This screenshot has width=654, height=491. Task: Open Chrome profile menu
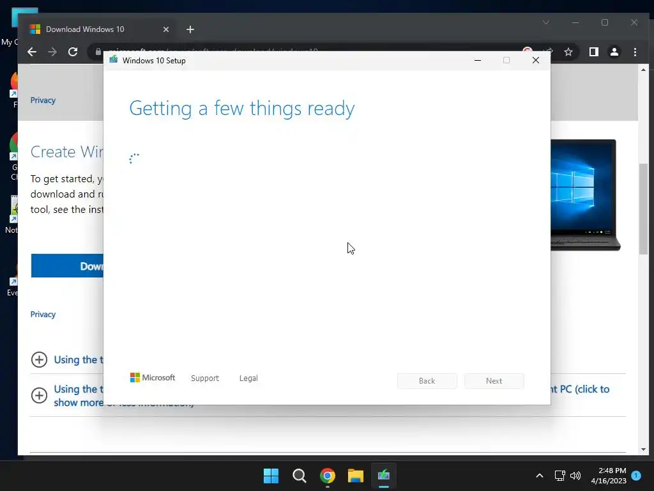click(x=614, y=52)
